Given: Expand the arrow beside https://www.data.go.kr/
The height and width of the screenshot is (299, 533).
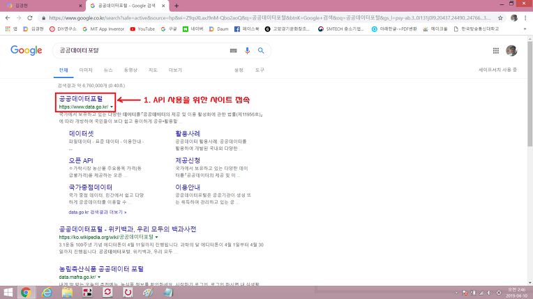Looking at the screenshot, I should (x=112, y=107).
